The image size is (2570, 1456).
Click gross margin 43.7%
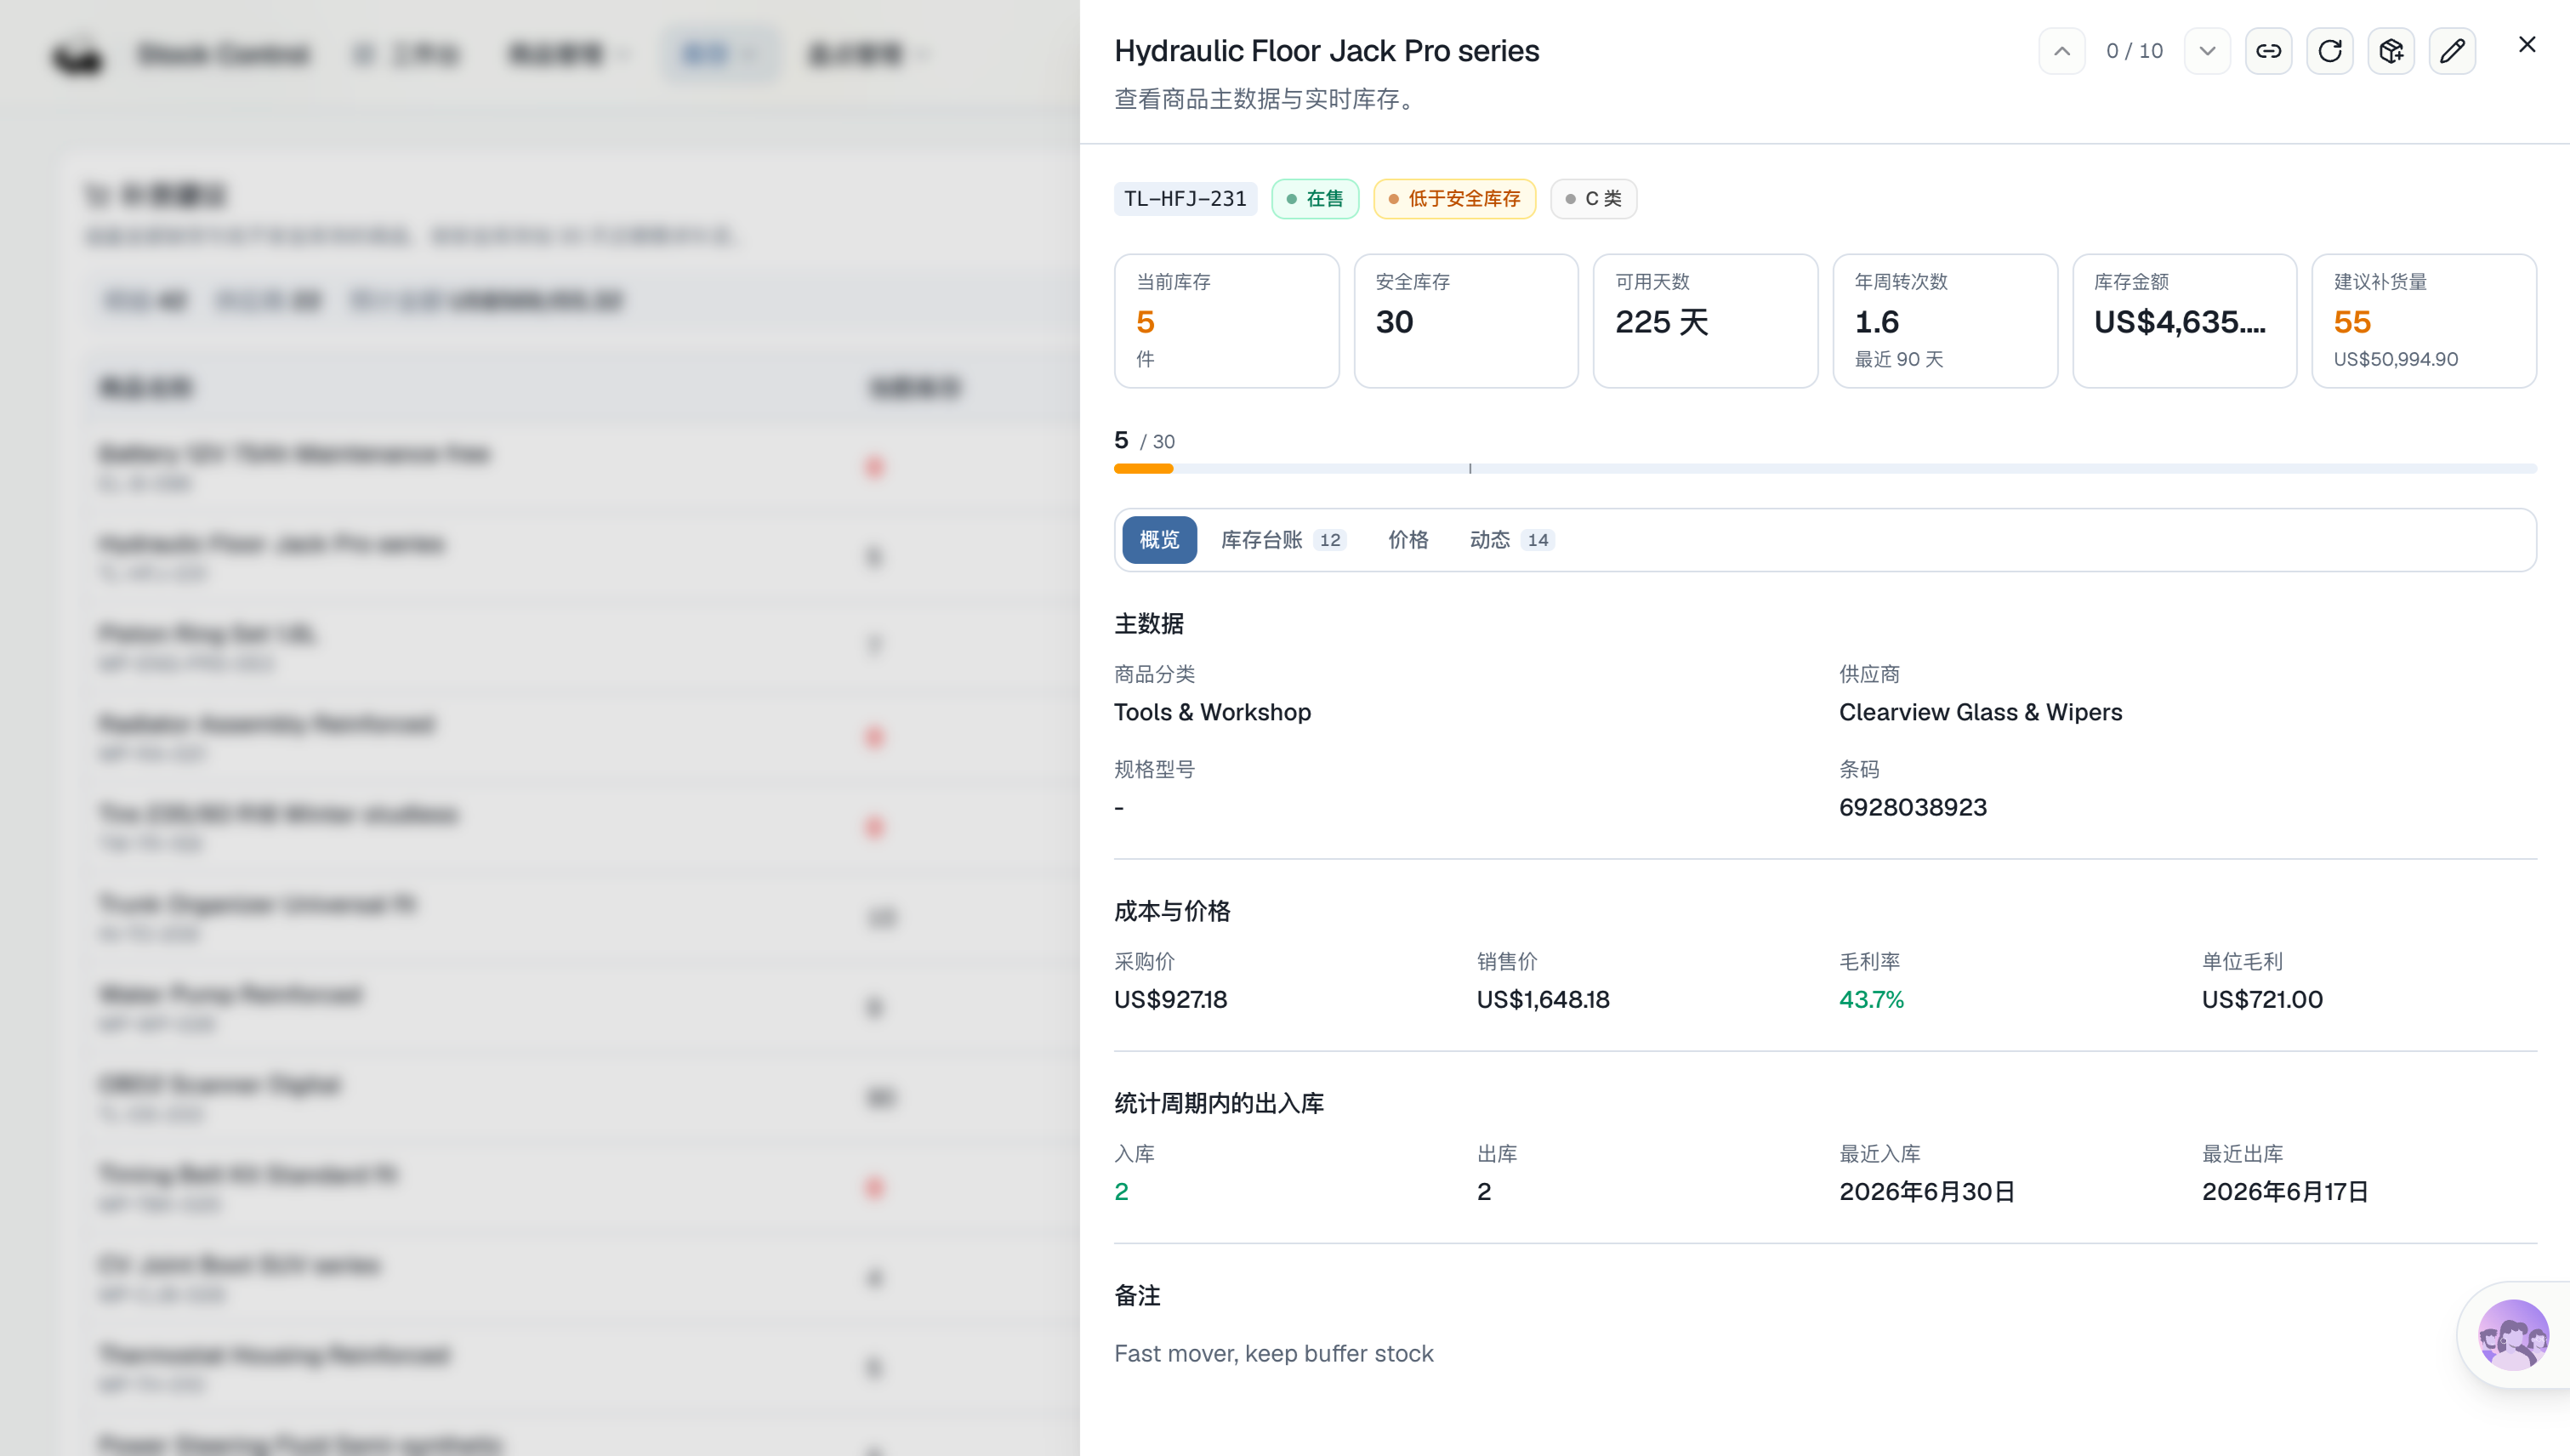point(1871,999)
